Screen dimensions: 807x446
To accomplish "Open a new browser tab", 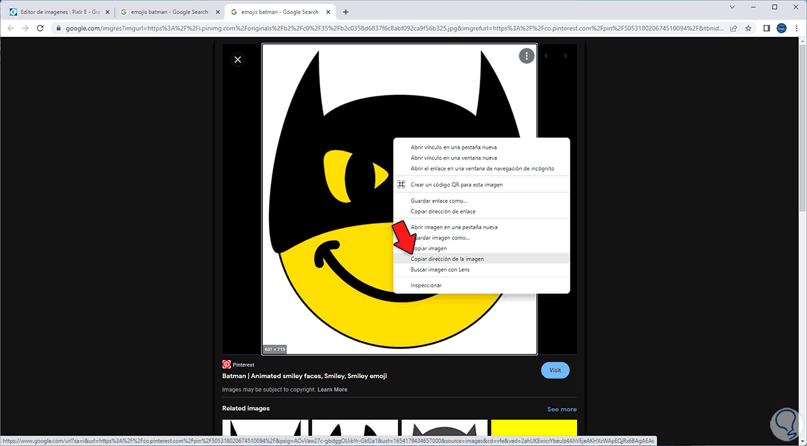I will pyautogui.click(x=346, y=12).
